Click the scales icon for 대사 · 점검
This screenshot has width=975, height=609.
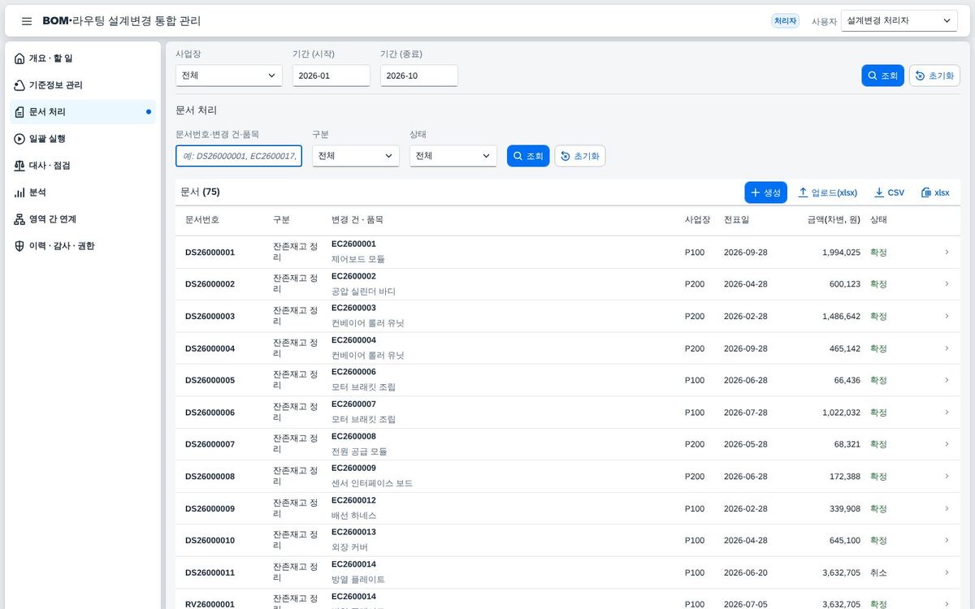tap(19, 166)
